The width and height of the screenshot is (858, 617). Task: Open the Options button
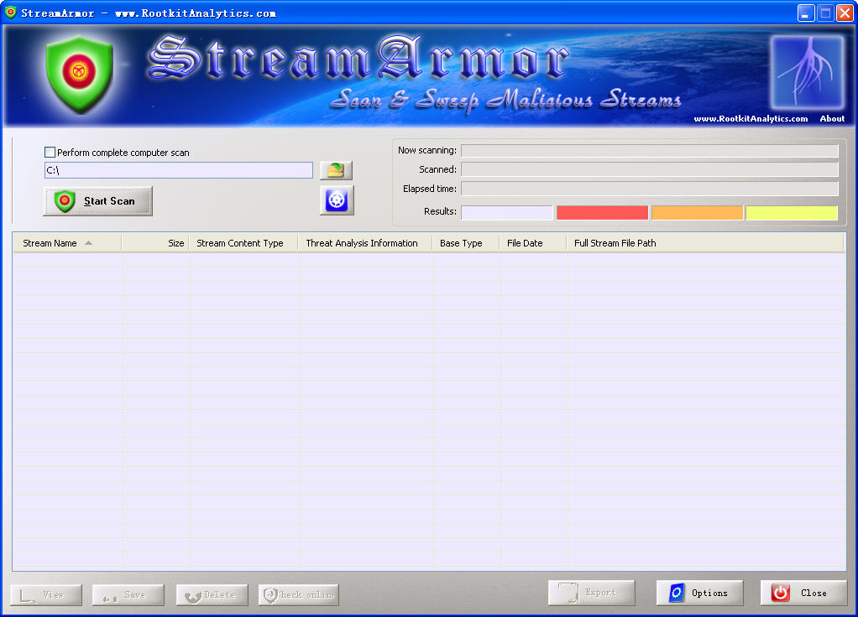(699, 593)
